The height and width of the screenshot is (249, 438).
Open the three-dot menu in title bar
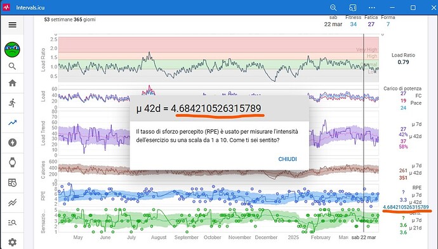(x=372, y=8)
